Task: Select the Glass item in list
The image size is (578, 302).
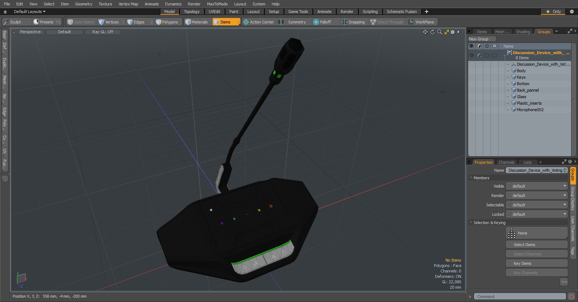Action: pos(521,97)
